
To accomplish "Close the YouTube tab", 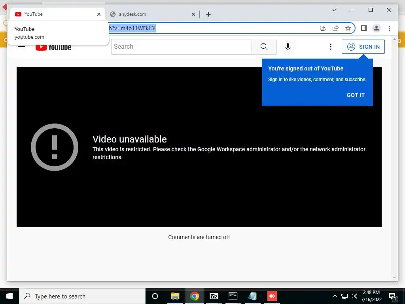I will click(x=98, y=14).
